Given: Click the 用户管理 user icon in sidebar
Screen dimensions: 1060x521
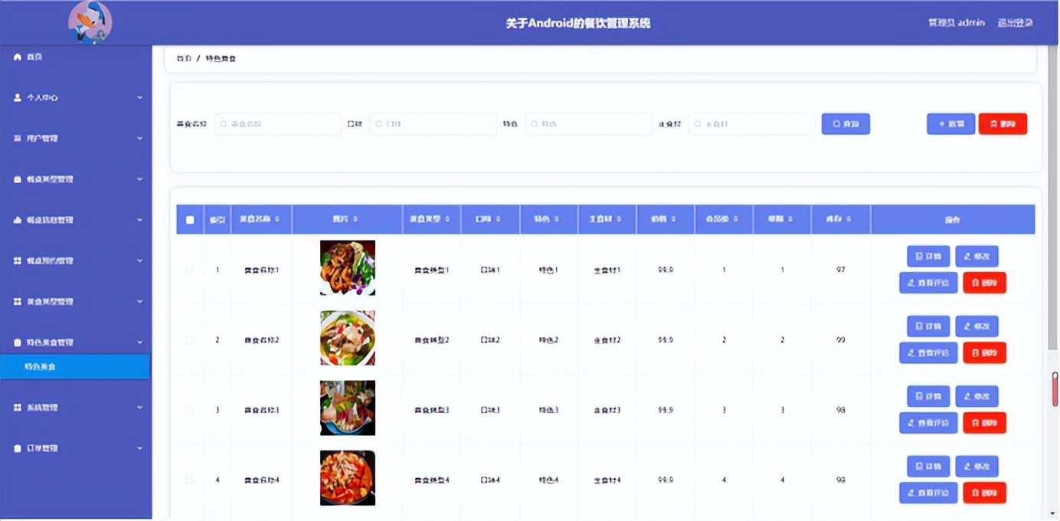Looking at the screenshot, I should coord(17,138).
